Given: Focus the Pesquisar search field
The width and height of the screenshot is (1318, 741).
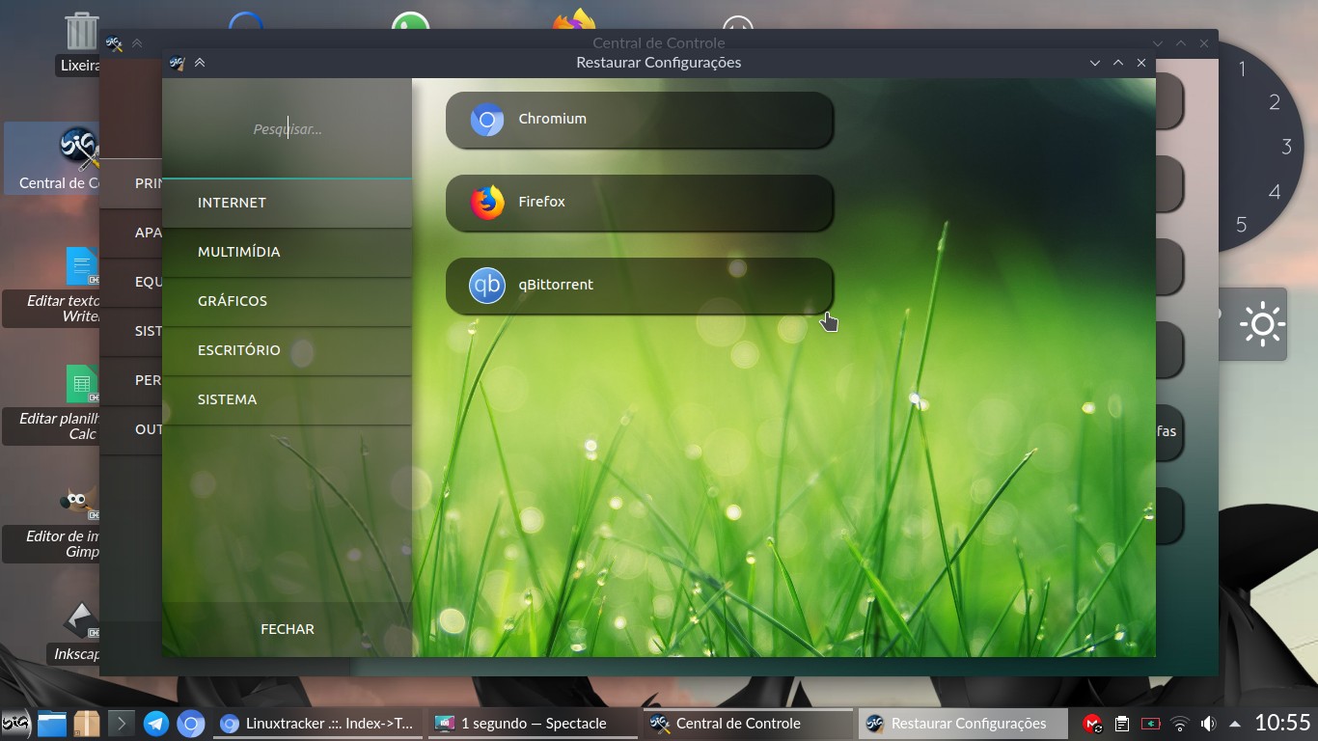Looking at the screenshot, I should (288, 129).
